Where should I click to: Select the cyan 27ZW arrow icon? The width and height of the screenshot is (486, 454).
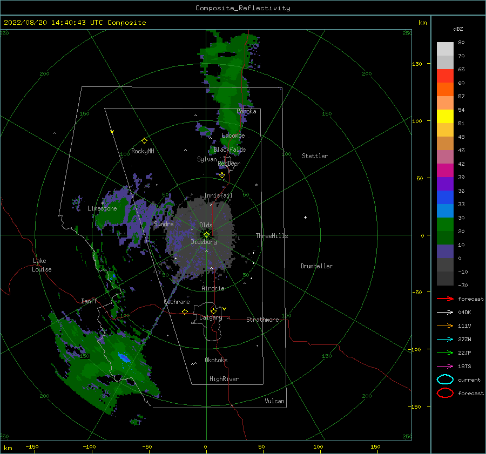445,340
